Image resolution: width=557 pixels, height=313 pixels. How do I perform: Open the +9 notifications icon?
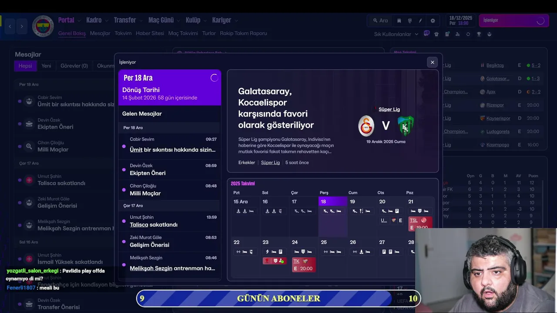click(426, 33)
